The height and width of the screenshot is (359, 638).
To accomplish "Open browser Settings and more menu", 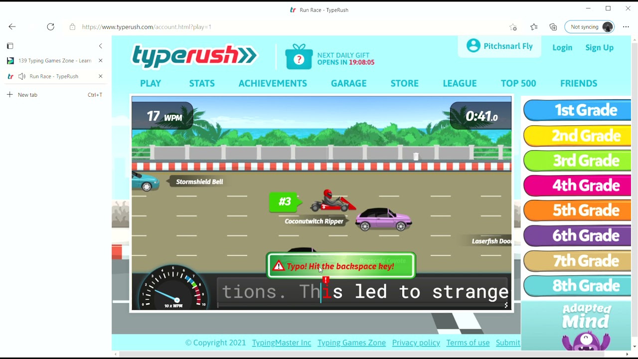I will (626, 27).
